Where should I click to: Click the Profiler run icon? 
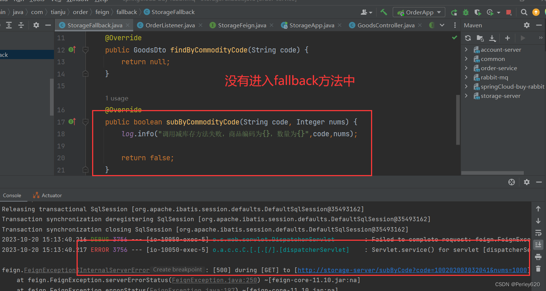click(491, 12)
